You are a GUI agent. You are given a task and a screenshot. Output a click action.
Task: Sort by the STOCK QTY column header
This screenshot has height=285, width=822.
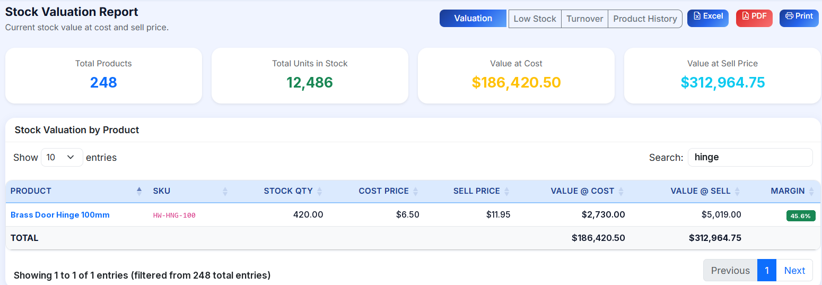[x=281, y=191]
